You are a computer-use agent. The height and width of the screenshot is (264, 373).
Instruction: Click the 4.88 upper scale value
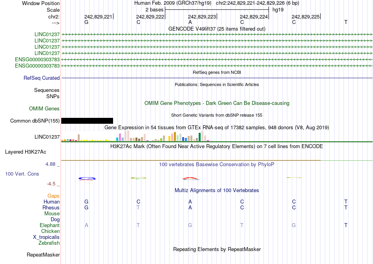50,164
